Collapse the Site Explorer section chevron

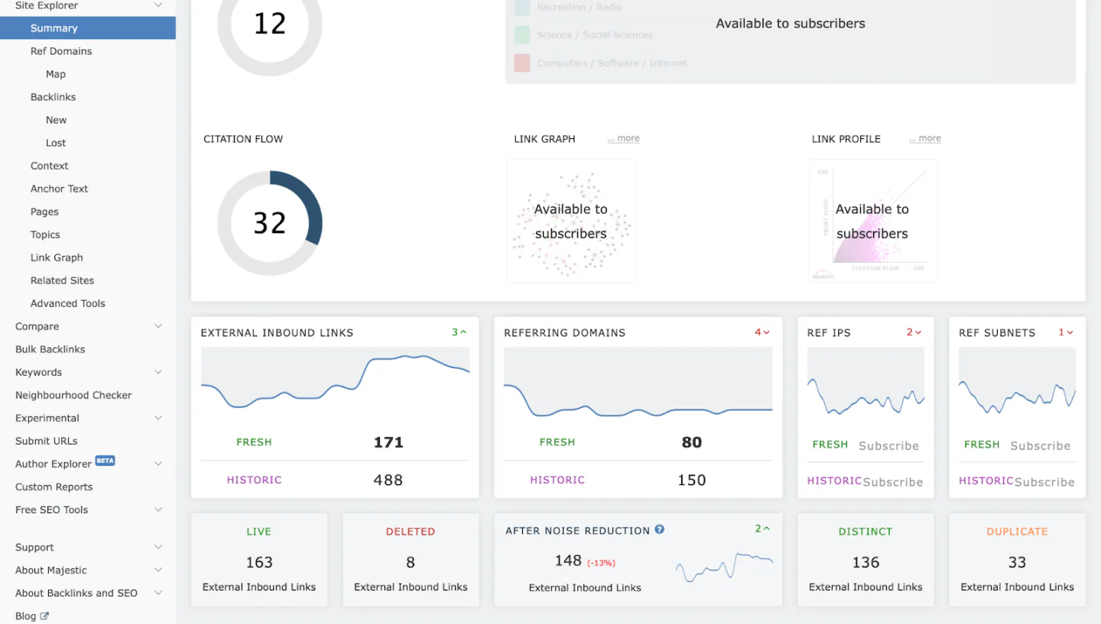point(158,5)
